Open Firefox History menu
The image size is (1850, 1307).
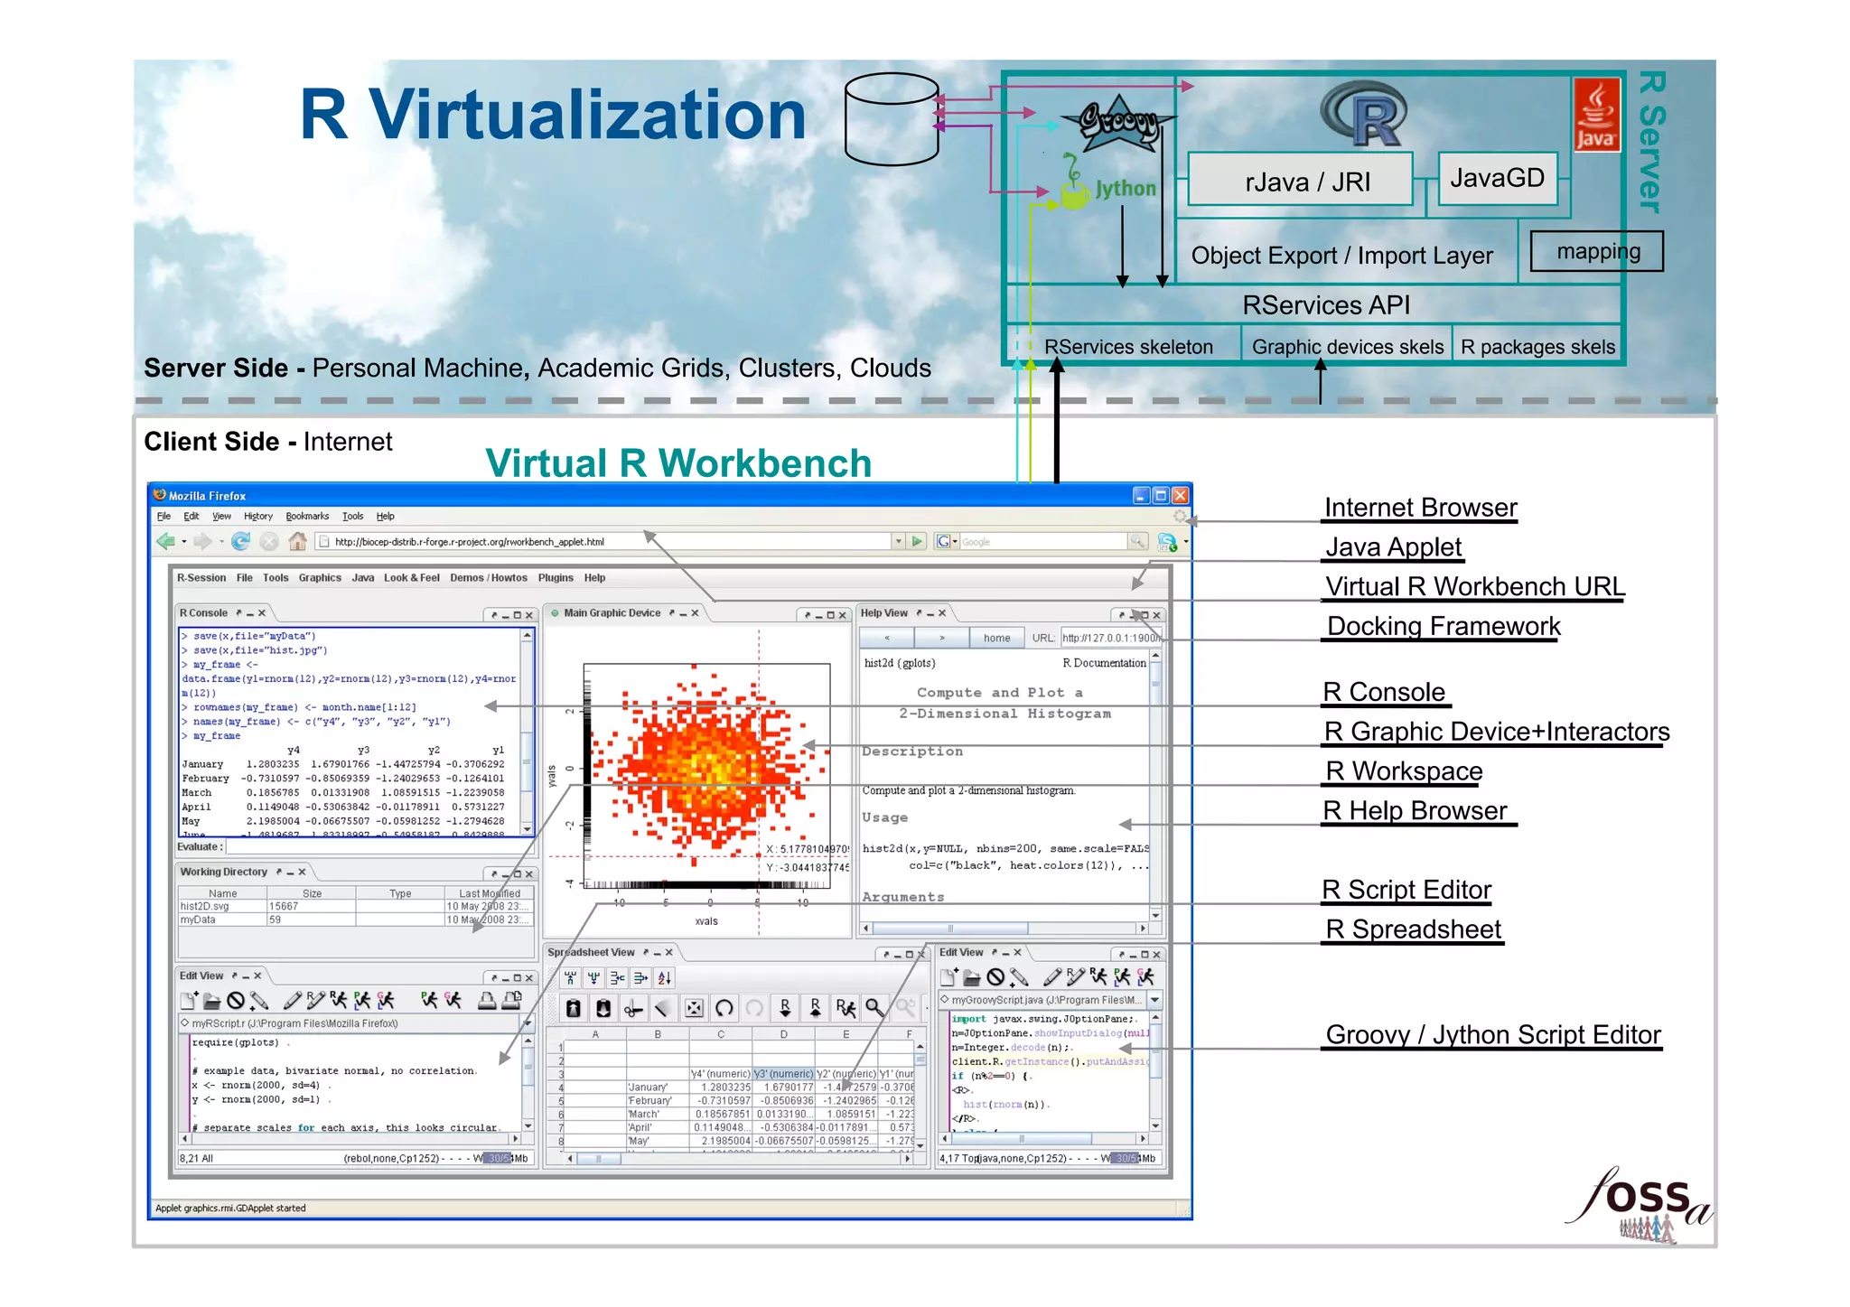pyautogui.click(x=258, y=517)
